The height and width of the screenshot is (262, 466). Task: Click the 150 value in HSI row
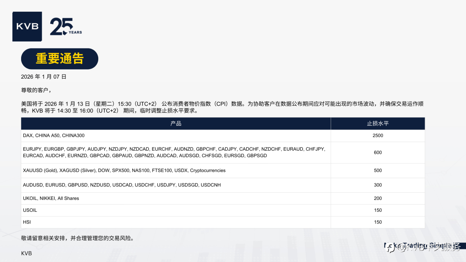coord(378,222)
